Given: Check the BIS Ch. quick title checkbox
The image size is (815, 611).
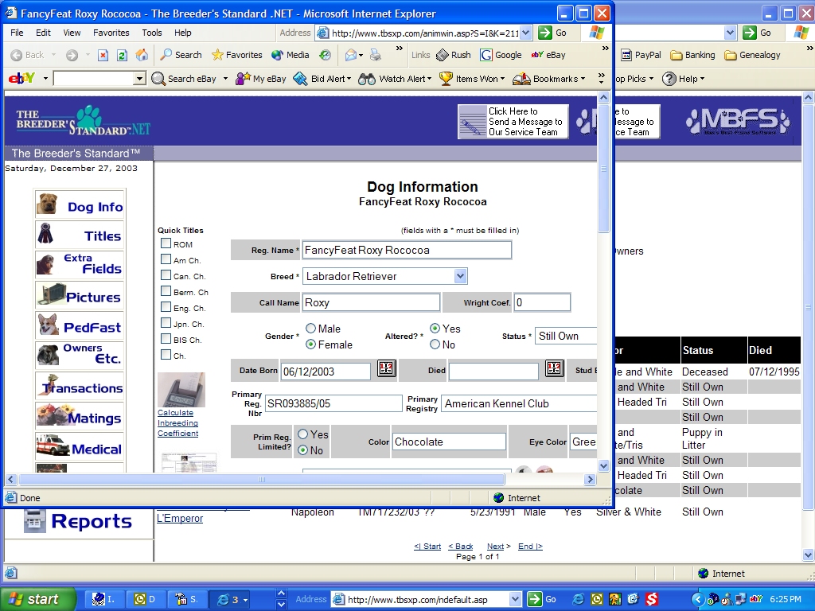Looking at the screenshot, I should click(x=166, y=339).
